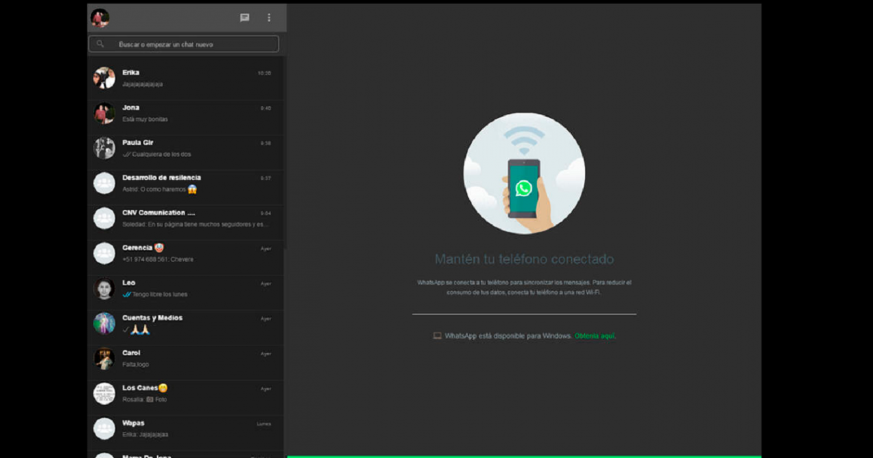Open the Gerencia group name
This screenshot has height=458, width=873.
tap(138, 248)
